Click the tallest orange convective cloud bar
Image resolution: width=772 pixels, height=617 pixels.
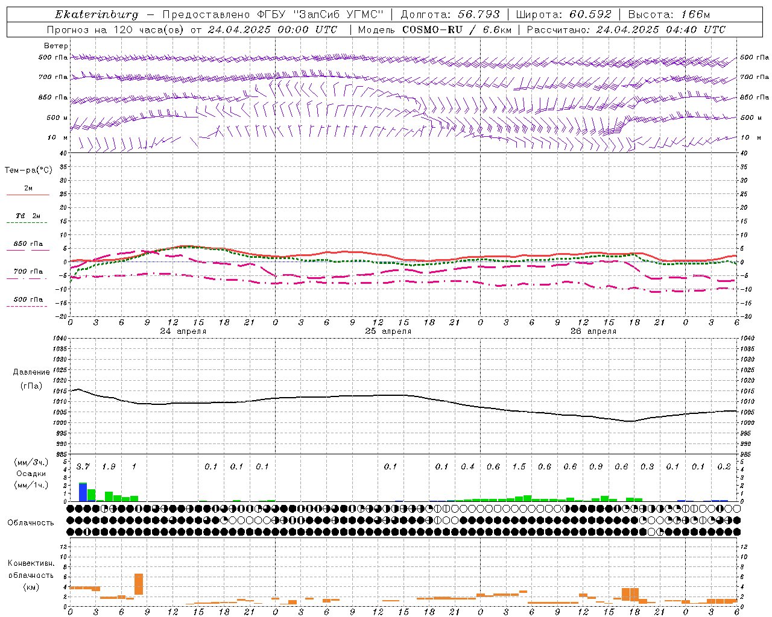pos(139,584)
